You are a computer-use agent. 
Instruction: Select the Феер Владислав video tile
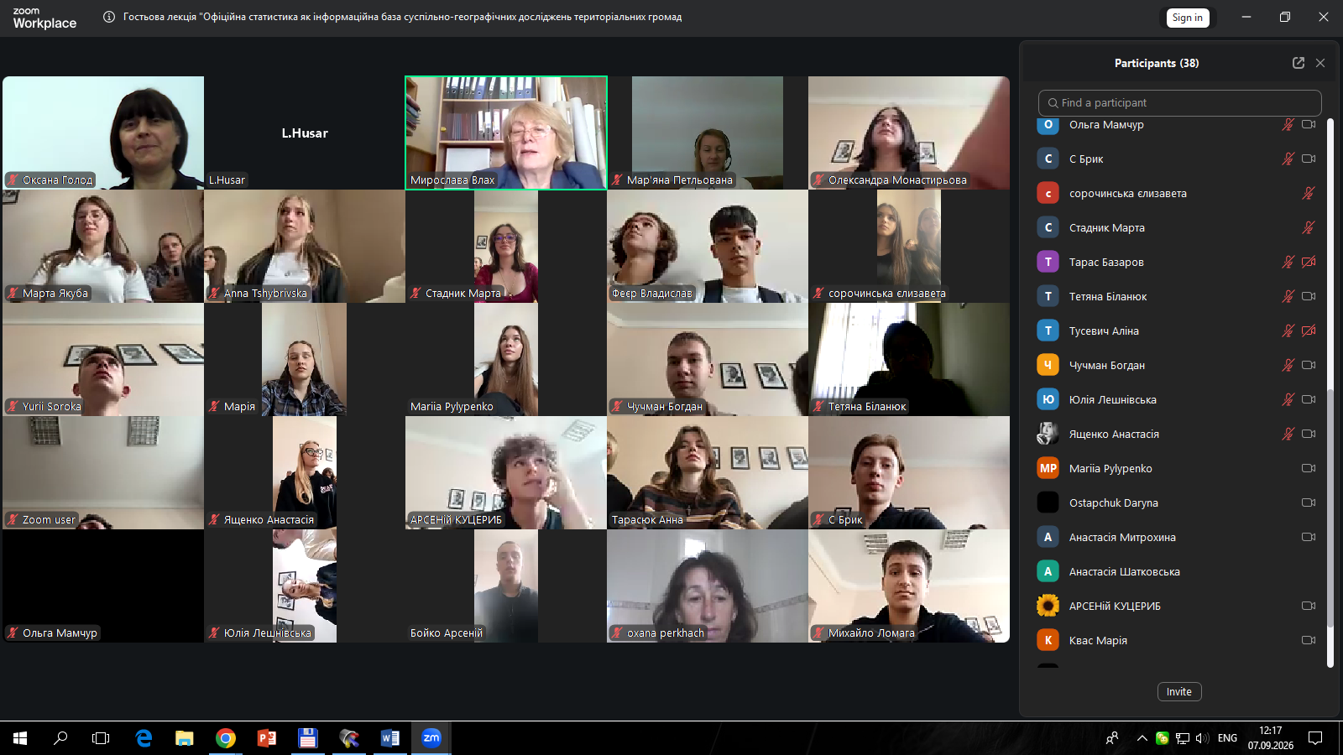tap(708, 246)
